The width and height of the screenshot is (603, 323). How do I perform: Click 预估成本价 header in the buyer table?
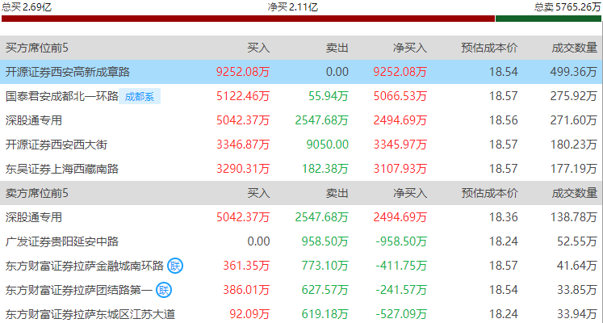tap(489, 48)
